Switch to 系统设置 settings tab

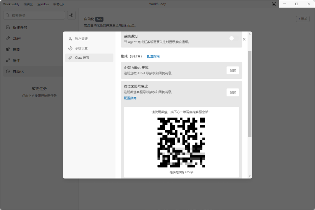coord(89,48)
